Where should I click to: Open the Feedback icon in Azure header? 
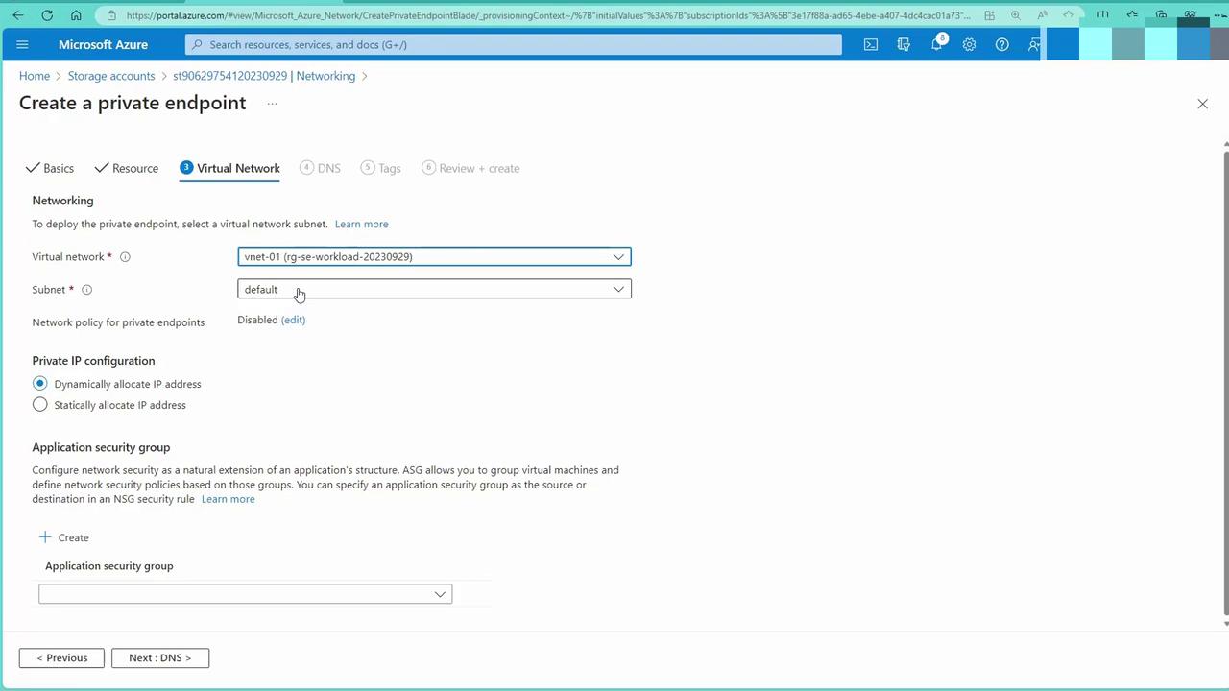point(1034,44)
